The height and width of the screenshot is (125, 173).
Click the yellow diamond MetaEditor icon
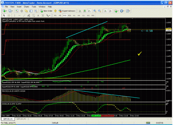pyautogui.click(x=55, y=11)
